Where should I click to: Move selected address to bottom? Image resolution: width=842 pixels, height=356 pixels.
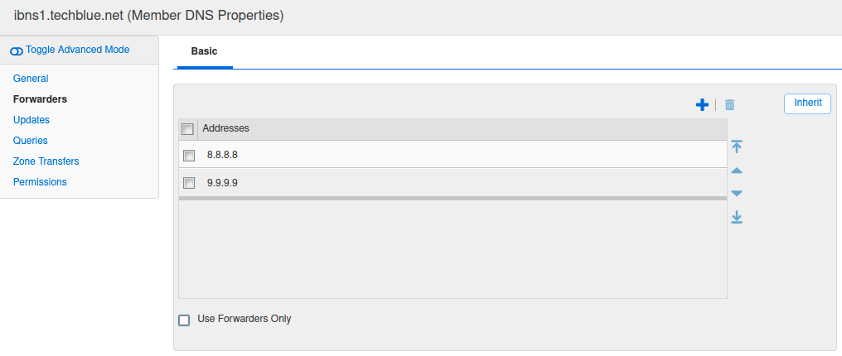pyautogui.click(x=737, y=217)
